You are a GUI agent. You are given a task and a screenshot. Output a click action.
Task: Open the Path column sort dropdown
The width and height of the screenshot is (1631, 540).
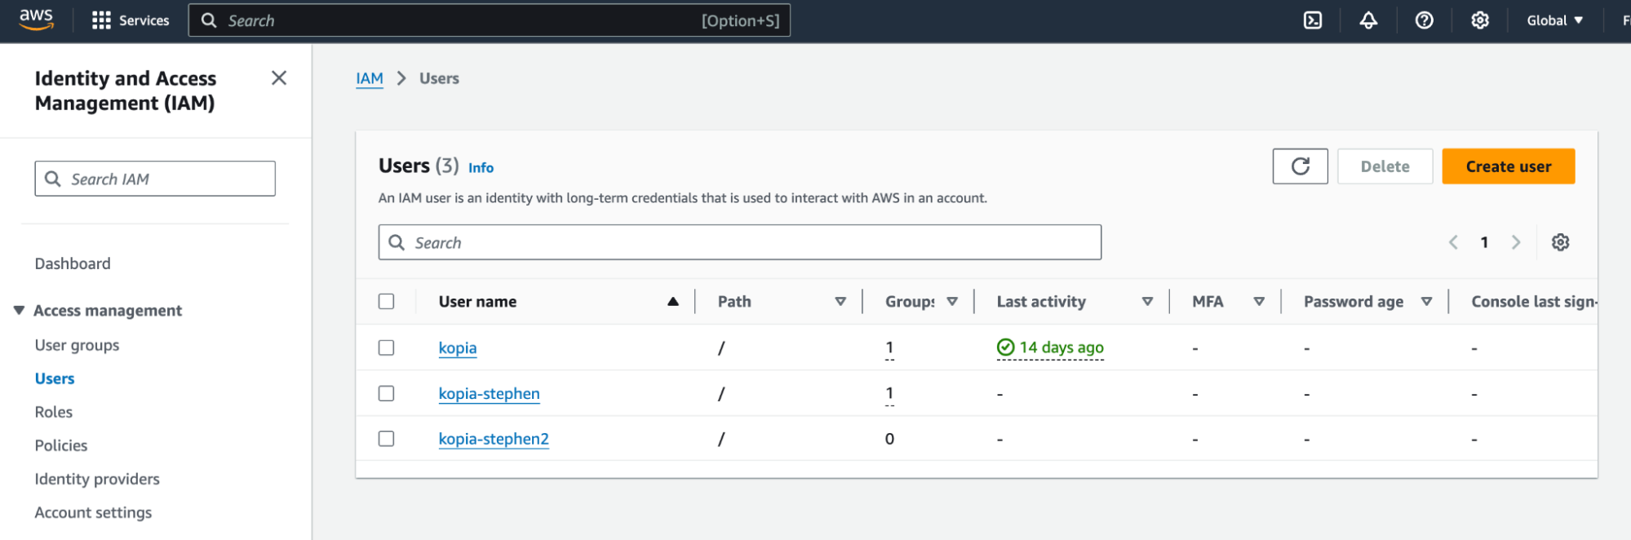840,302
